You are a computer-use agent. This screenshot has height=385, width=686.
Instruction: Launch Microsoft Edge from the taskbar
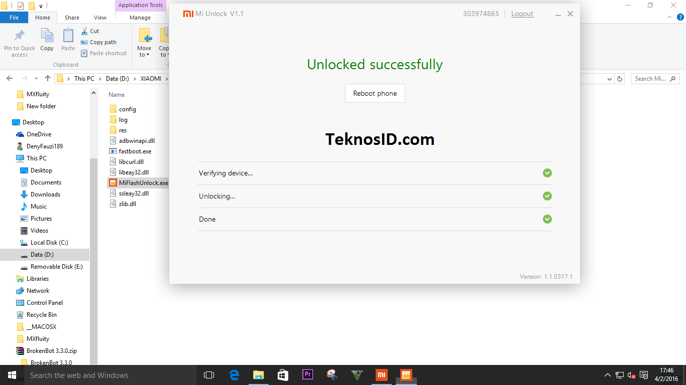click(x=234, y=375)
